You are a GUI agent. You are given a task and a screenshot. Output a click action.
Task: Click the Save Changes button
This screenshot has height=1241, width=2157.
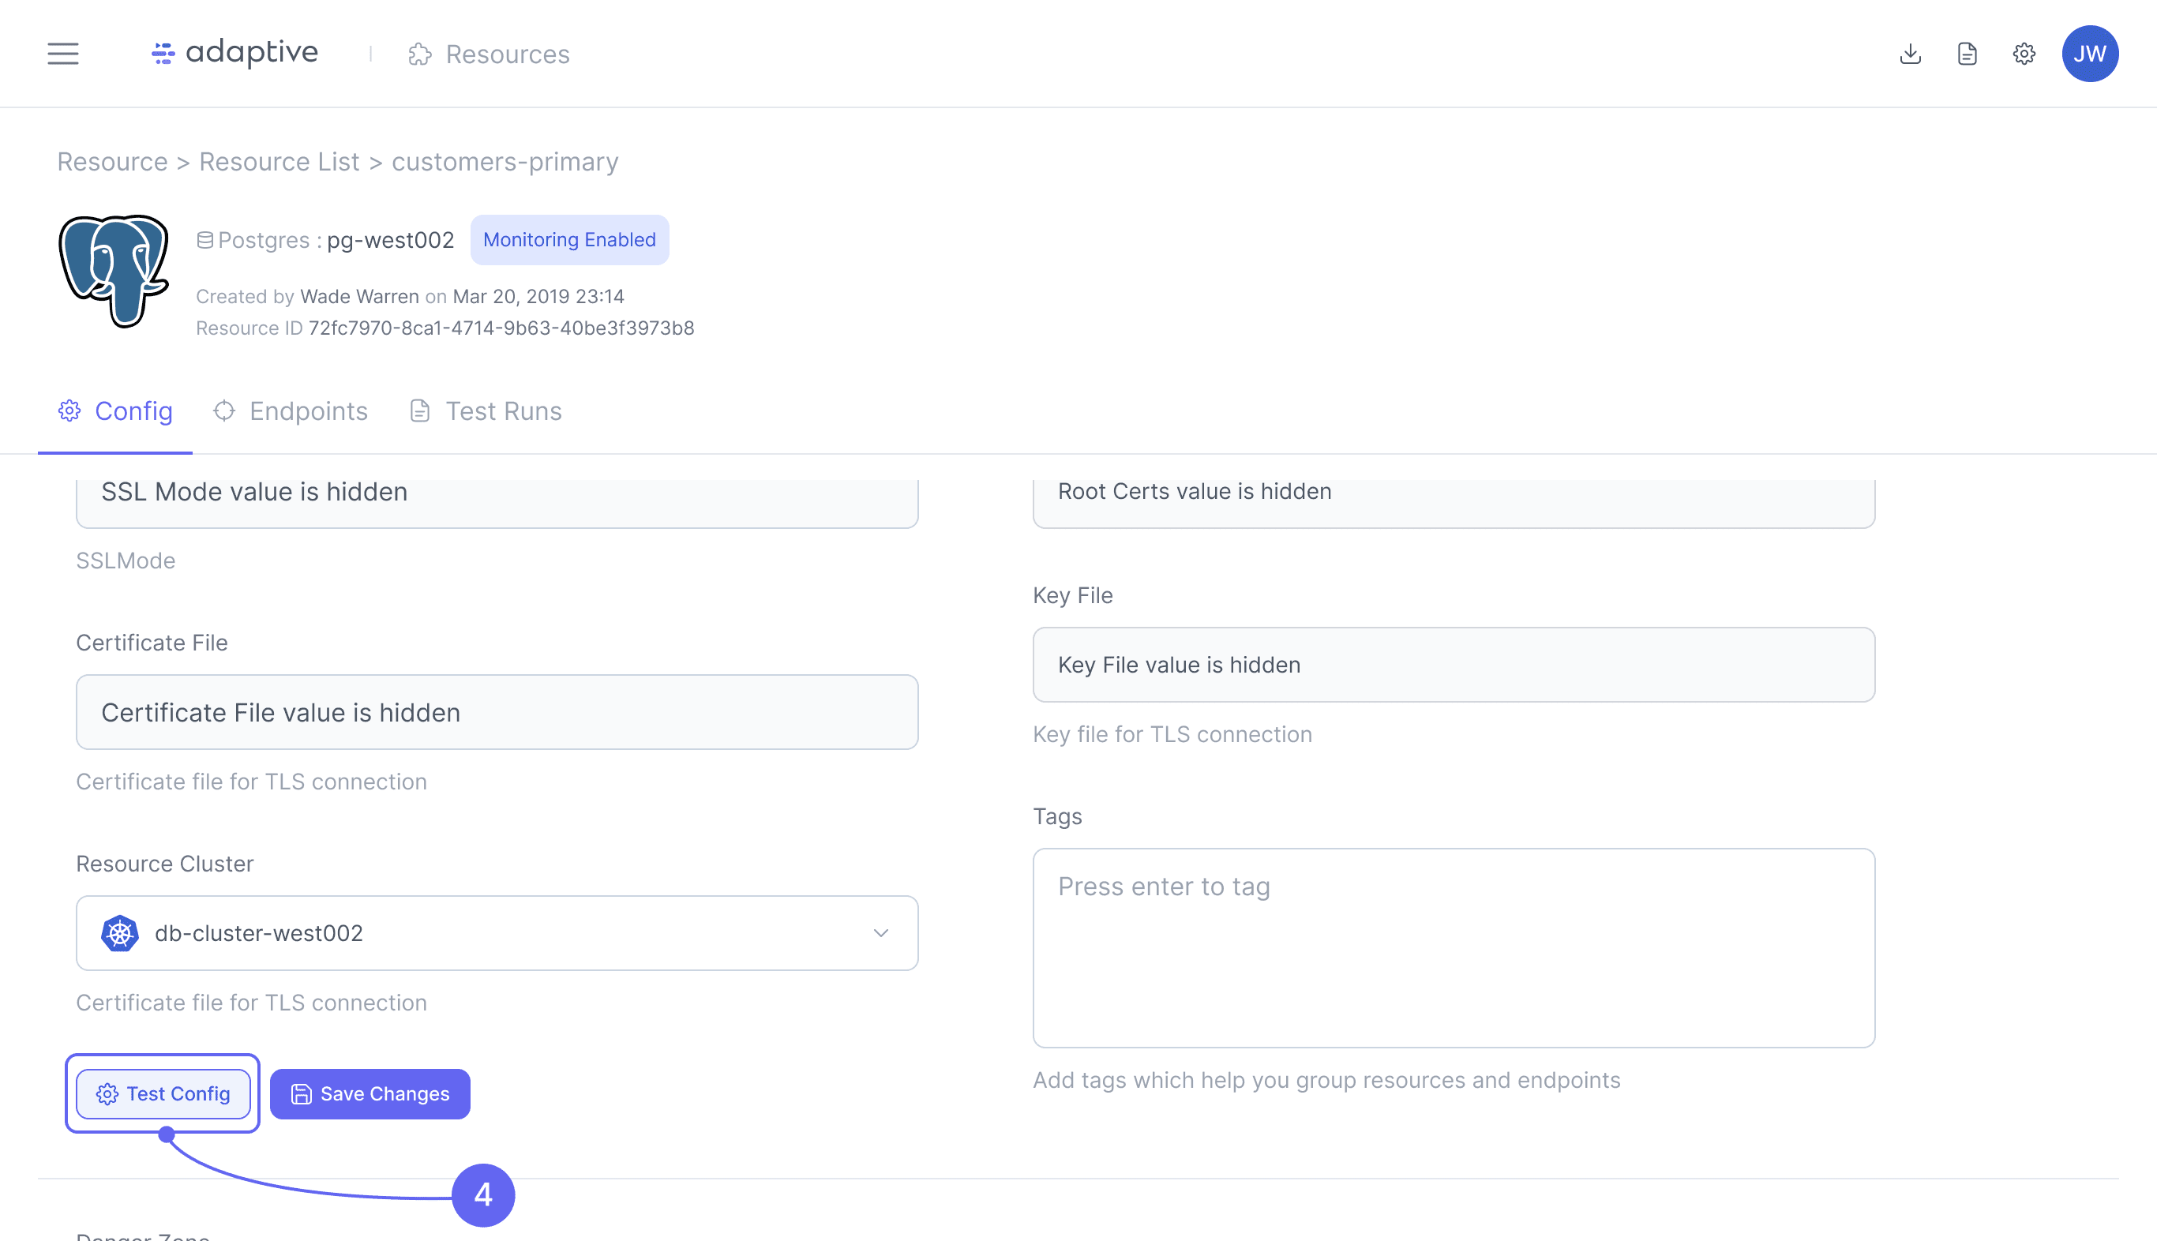(x=370, y=1093)
